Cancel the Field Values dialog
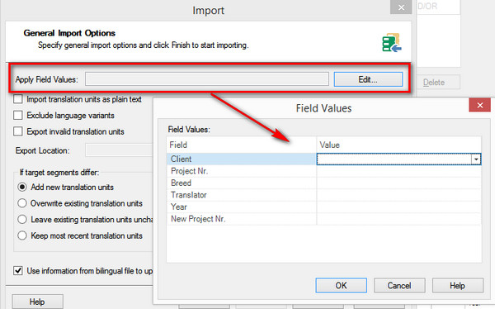 (399, 286)
